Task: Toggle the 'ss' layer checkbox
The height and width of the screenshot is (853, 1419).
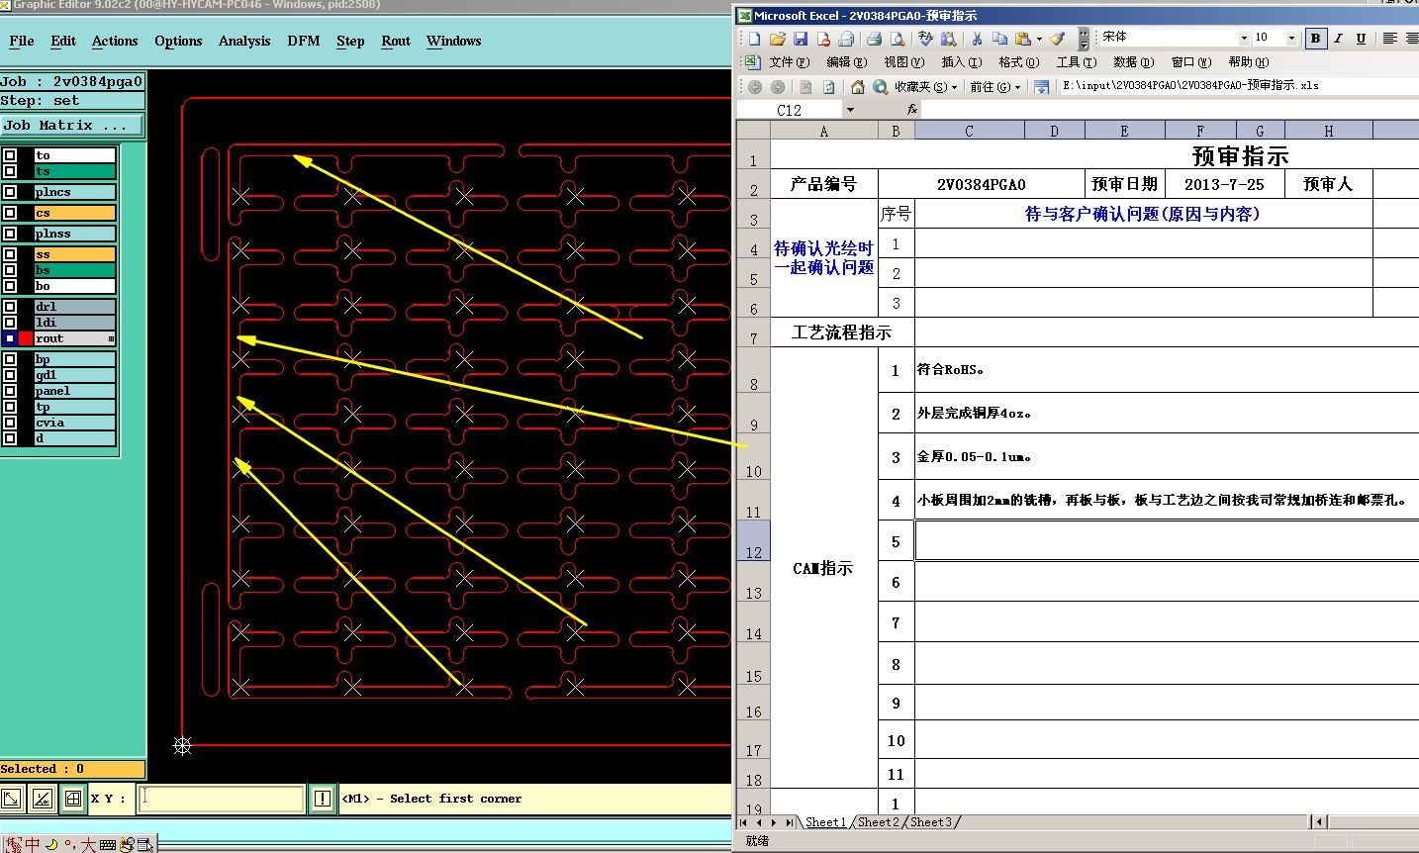Action: click(x=10, y=254)
